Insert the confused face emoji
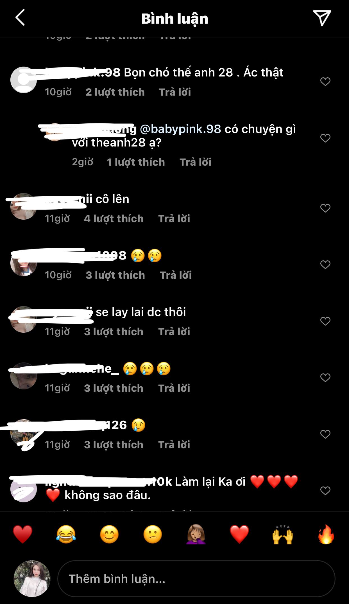 (153, 534)
